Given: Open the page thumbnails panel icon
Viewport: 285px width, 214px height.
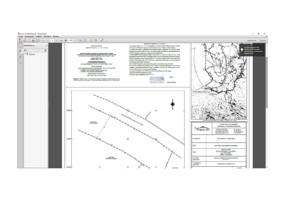Looking at the screenshot, I should 20,46.
